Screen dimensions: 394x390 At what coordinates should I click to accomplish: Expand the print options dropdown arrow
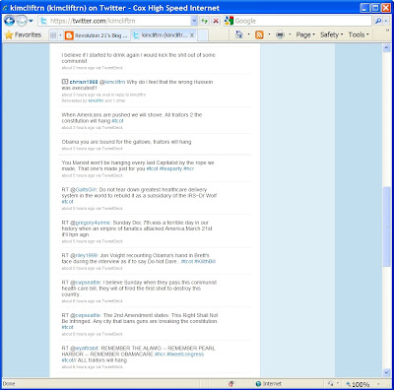click(x=290, y=34)
